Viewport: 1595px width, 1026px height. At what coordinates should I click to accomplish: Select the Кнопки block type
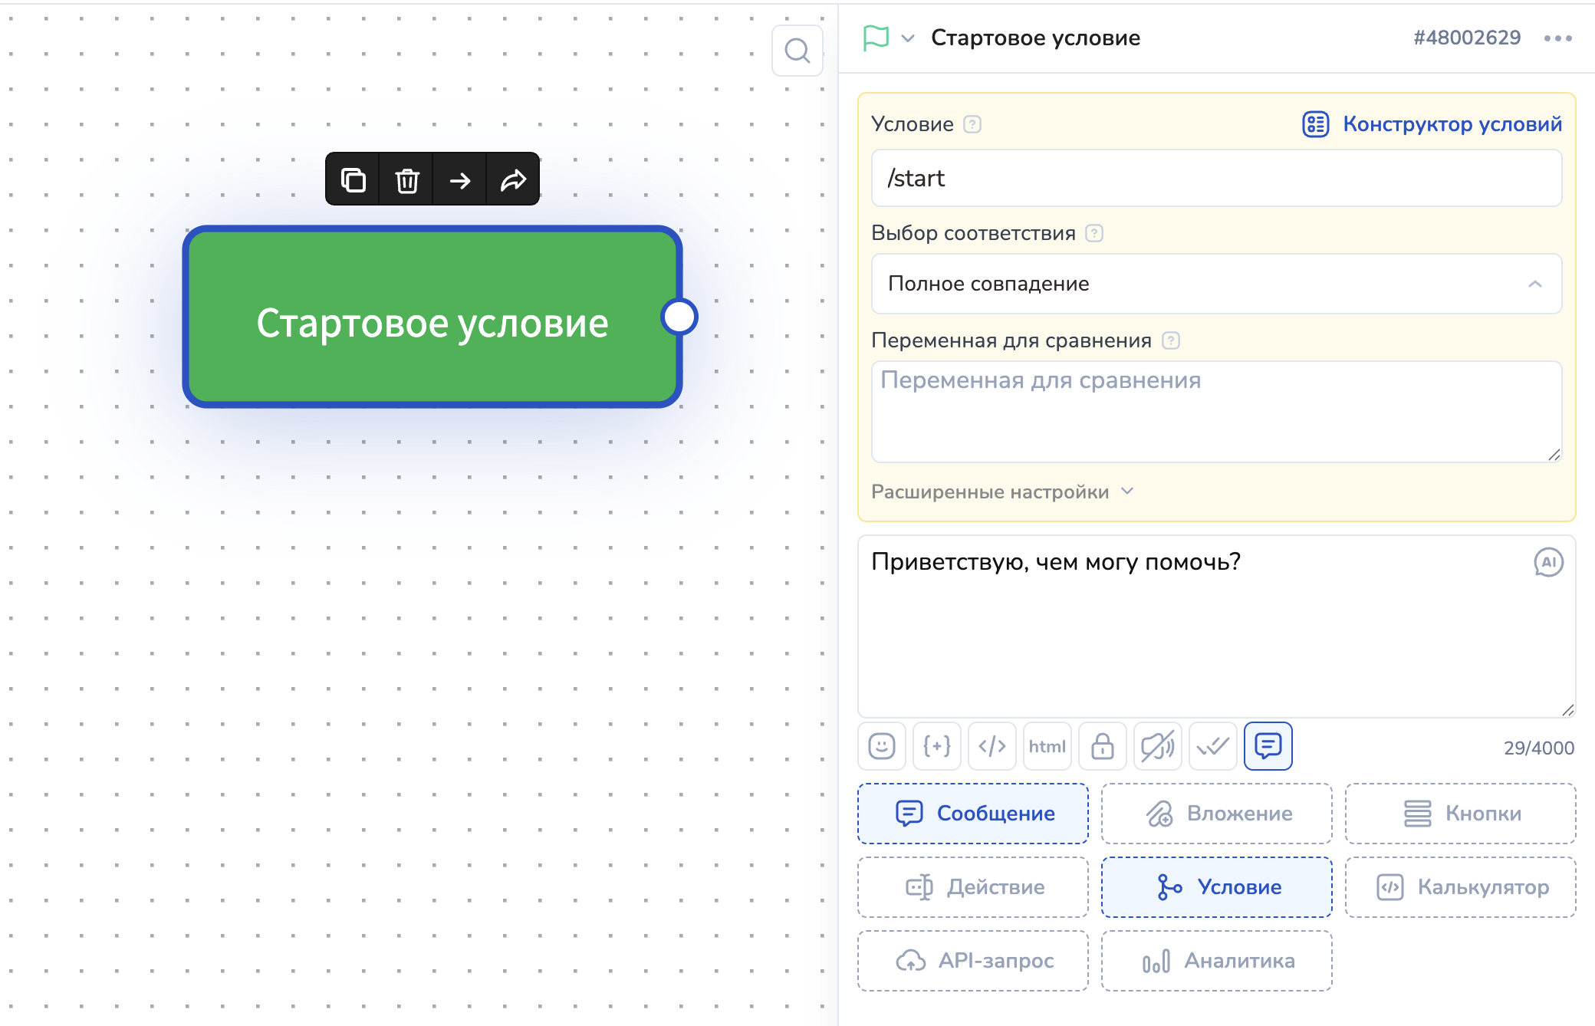pos(1460,814)
